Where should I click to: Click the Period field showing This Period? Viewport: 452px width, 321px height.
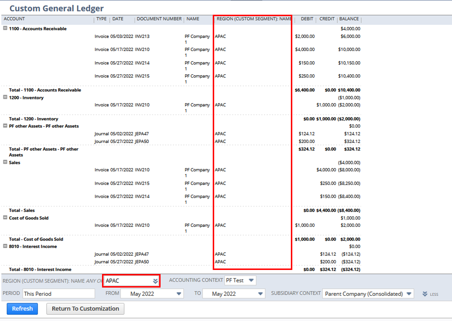coord(59,294)
